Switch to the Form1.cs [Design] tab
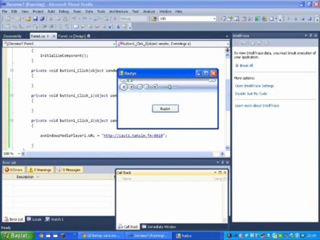This screenshot has width=320, height=240. pos(74,36)
